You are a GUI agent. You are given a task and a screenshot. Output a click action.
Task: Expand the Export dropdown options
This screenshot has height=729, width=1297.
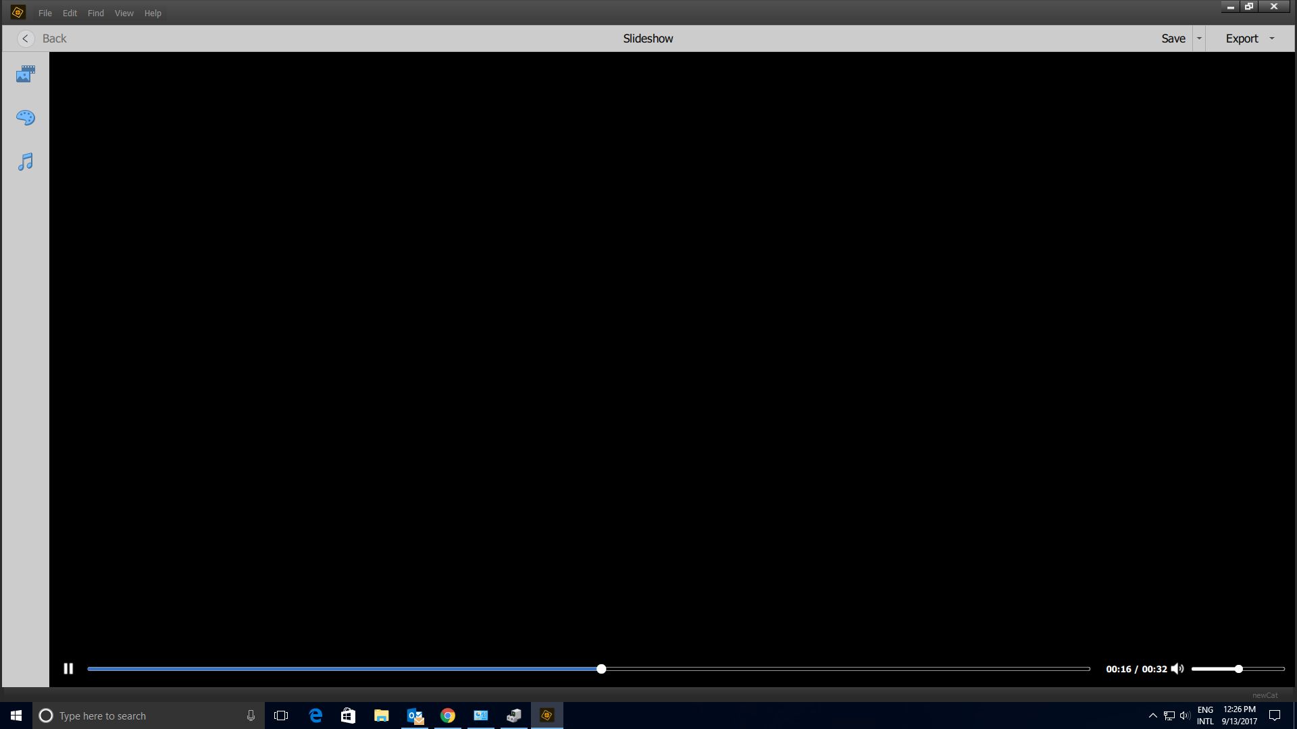tap(1273, 38)
